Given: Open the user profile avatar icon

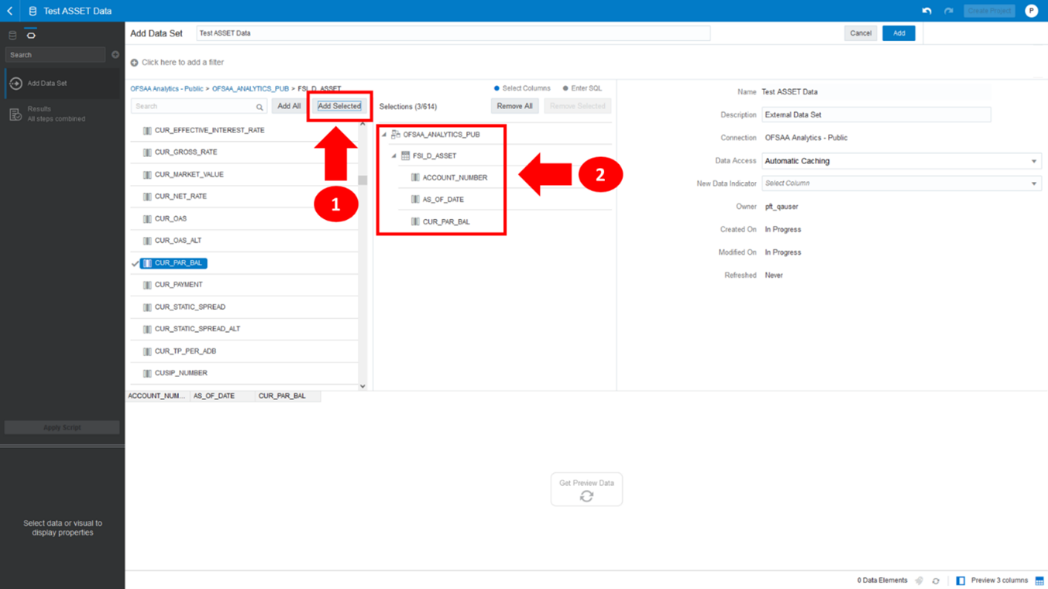Looking at the screenshot, I should tap(1033, 11).
